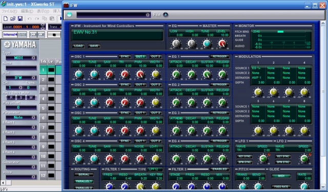Toggle OUT 2 on OSC 4

tap(156, 141)
